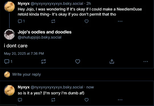Repost the "so is it a yes?" reply
Image resolution: width=154 pixels, height=106 pixels.
point(53,100)
